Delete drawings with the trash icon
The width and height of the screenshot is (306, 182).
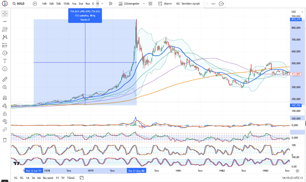point(5,140)
